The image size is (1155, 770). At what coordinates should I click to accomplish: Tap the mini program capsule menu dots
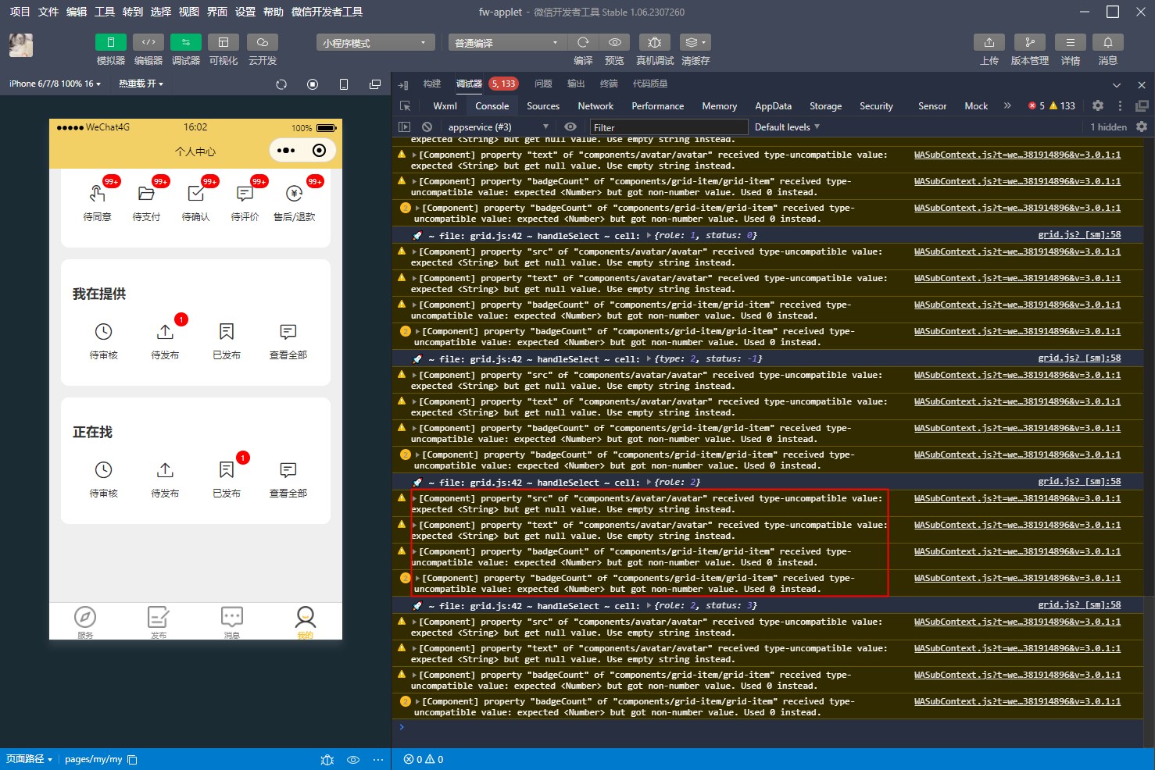286,150
